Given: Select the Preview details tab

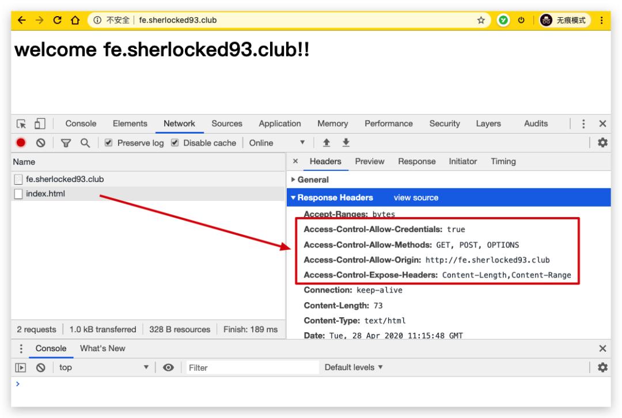Looking at the screenshot, I should pos(370,161).
